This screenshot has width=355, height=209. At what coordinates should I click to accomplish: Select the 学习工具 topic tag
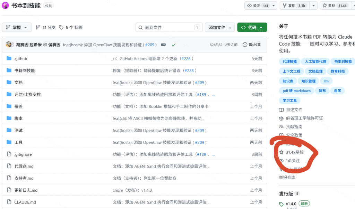290,101
